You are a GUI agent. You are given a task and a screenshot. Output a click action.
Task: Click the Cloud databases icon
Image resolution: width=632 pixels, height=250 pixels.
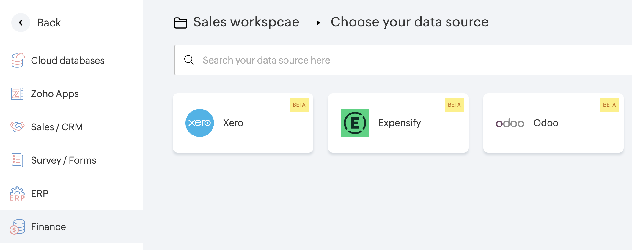tap(18, 60)
